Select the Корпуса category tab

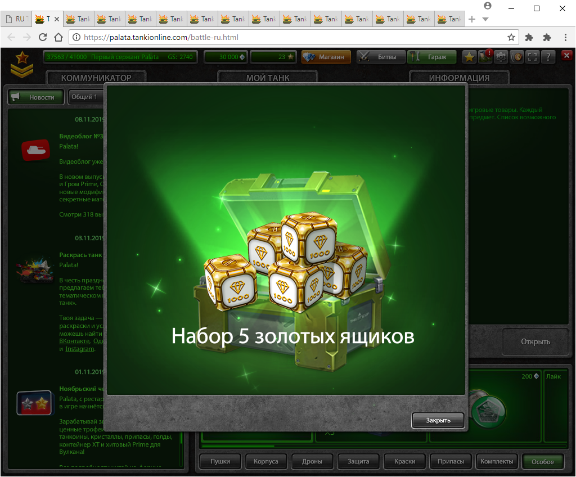click(x=266, y=462)
